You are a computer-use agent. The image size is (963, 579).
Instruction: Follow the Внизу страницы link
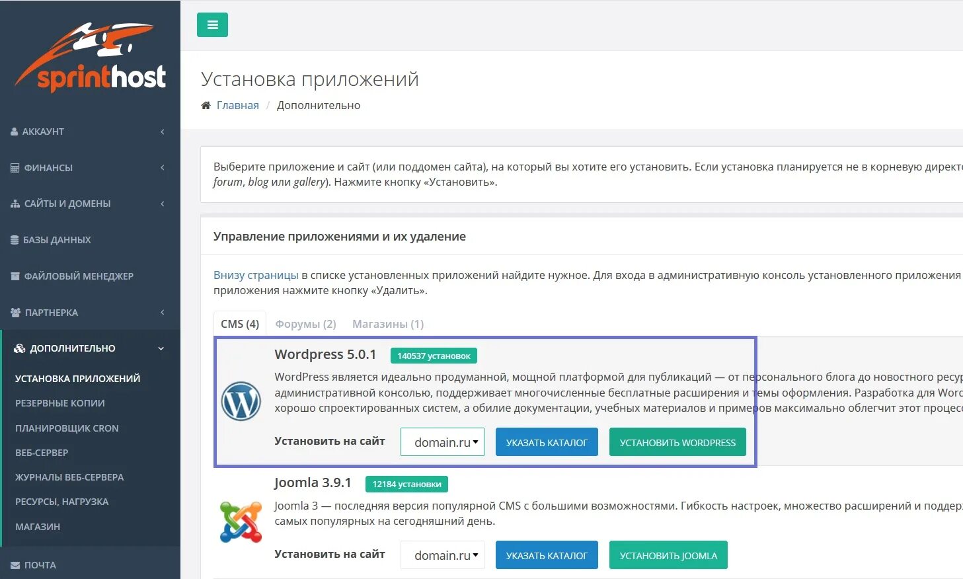256,275
